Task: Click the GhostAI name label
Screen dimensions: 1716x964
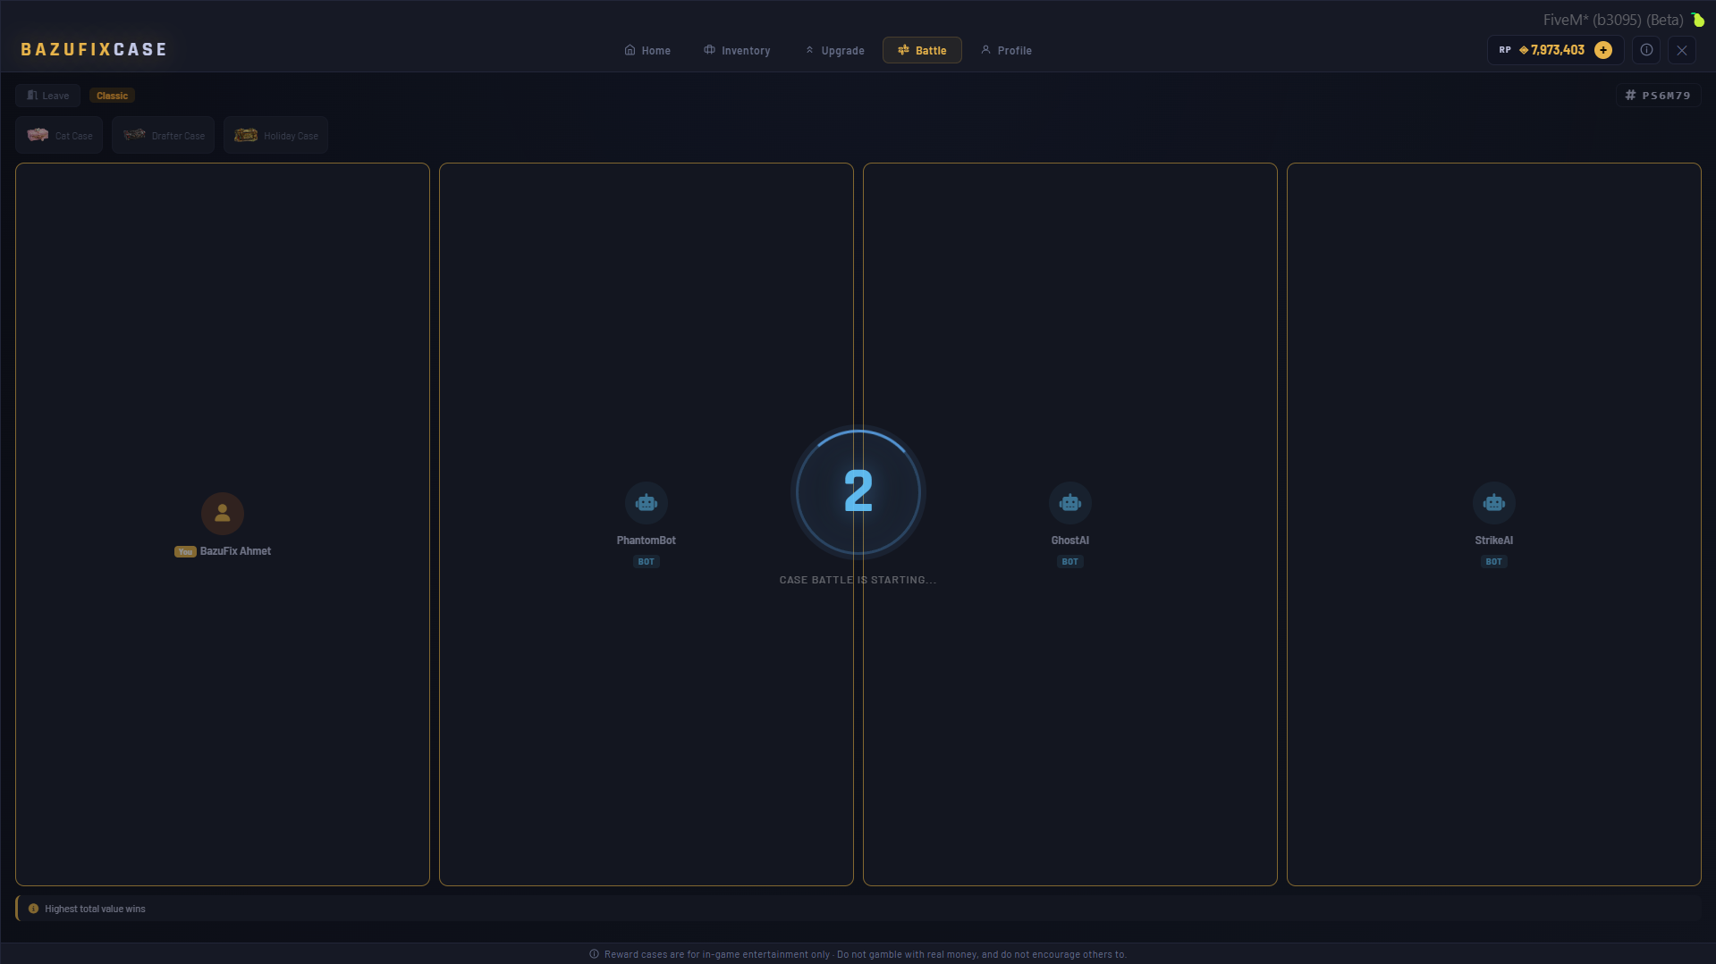Action: pyautogui.click(x=1070, y=541)
